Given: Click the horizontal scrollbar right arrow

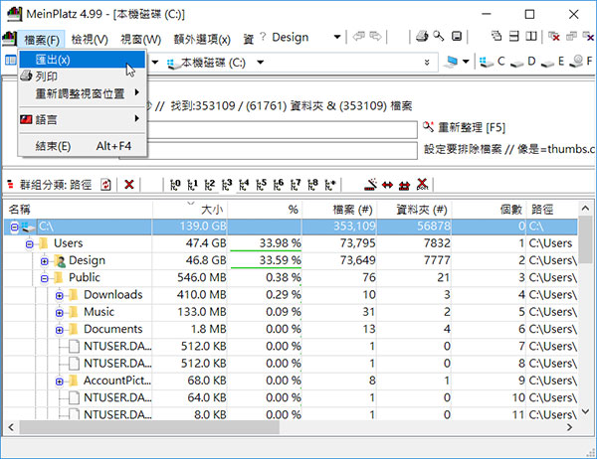Looking at the screenshot, I should point(569,427).
